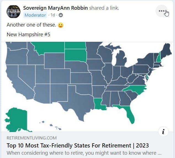
Task: Click the link info 'i' icon
Action: [163, 131]
